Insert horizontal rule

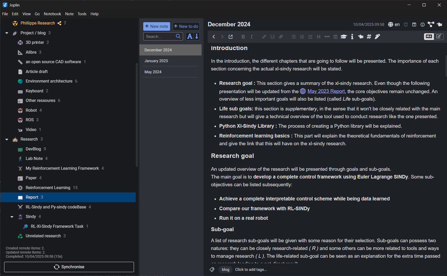(327, 37)
